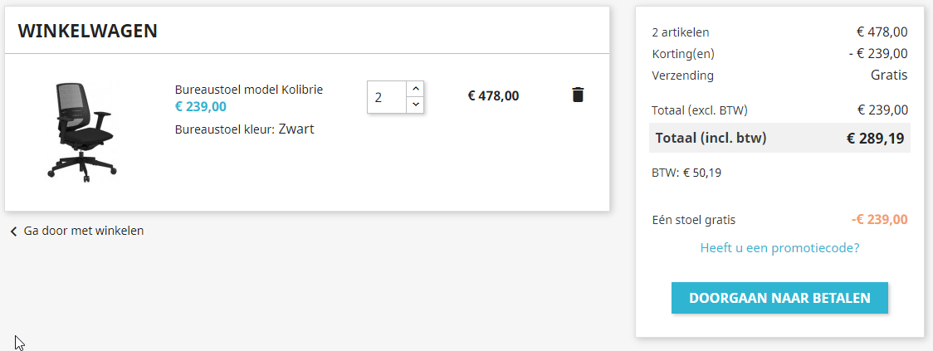Click the line total € 478,00
Screen dimensions: 933x351
(493, 95)
